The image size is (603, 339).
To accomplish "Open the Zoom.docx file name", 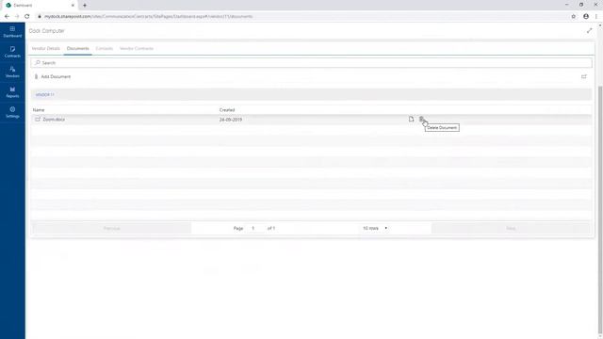I will click(x=54, y=120).
